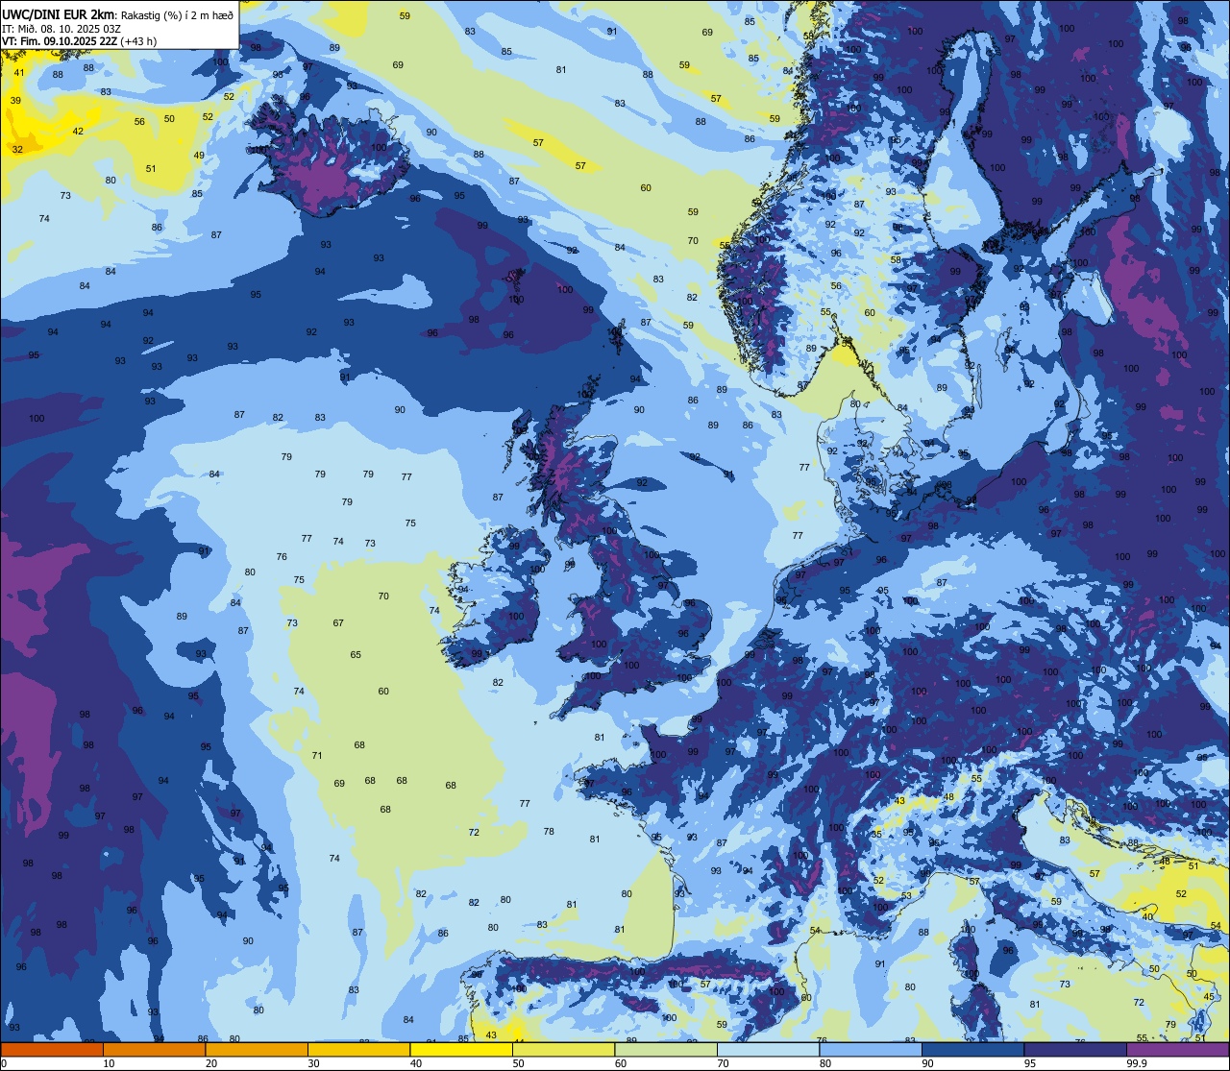Click the "0" label at the colour scale start
Screen dimensions: 1230x1071
pos(5,1063)
